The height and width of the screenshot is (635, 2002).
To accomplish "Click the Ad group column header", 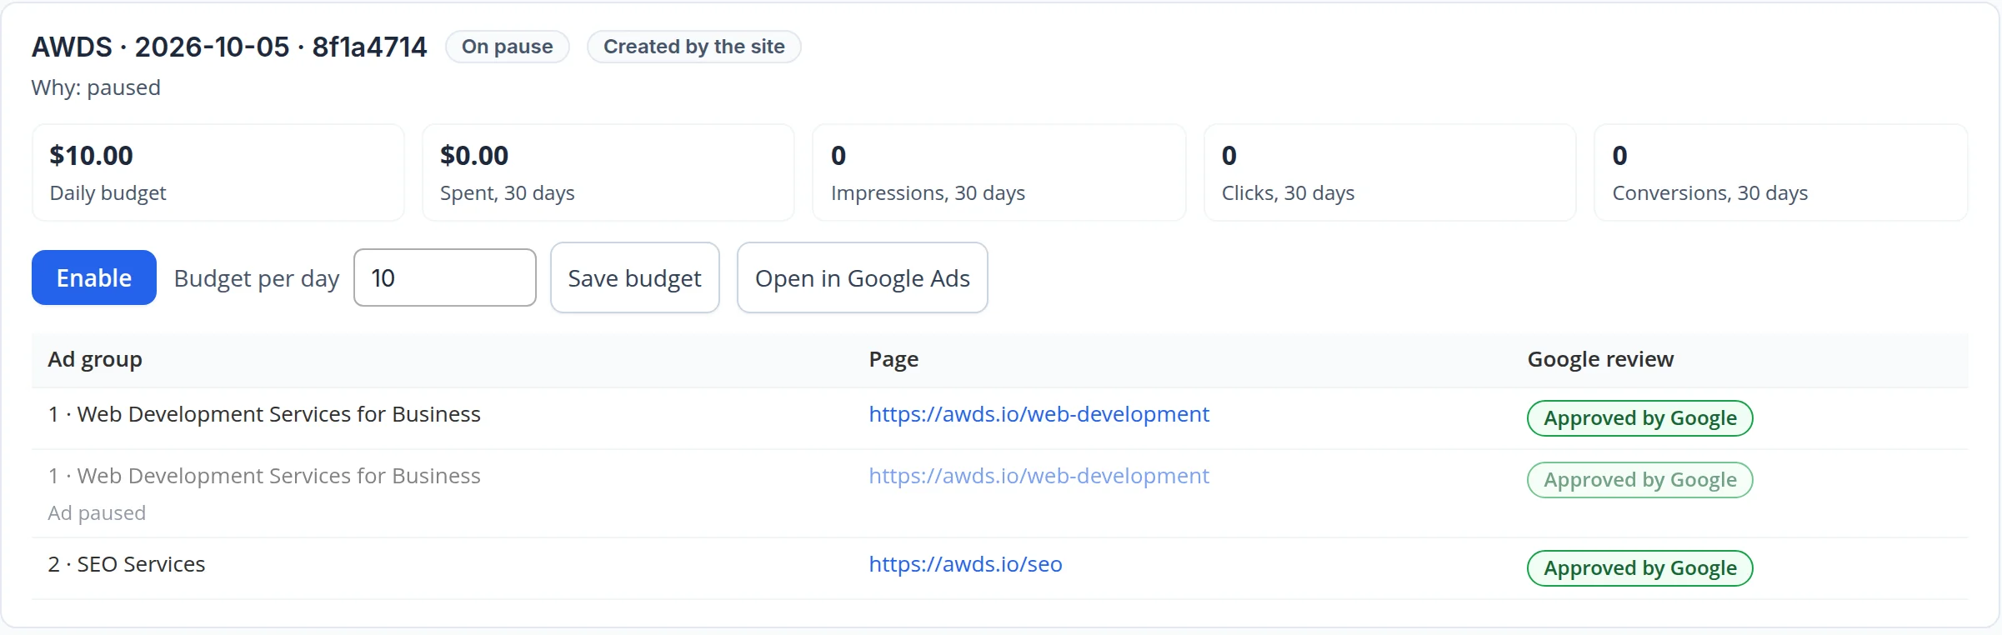I will pyautogui.click(x=95, y=359).
